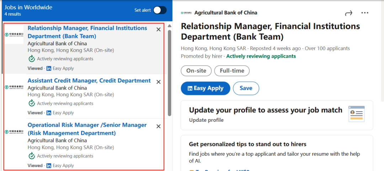Open the three-dots more options menu
This screenshot has height=171, width=384.
[x=365, y=13]
